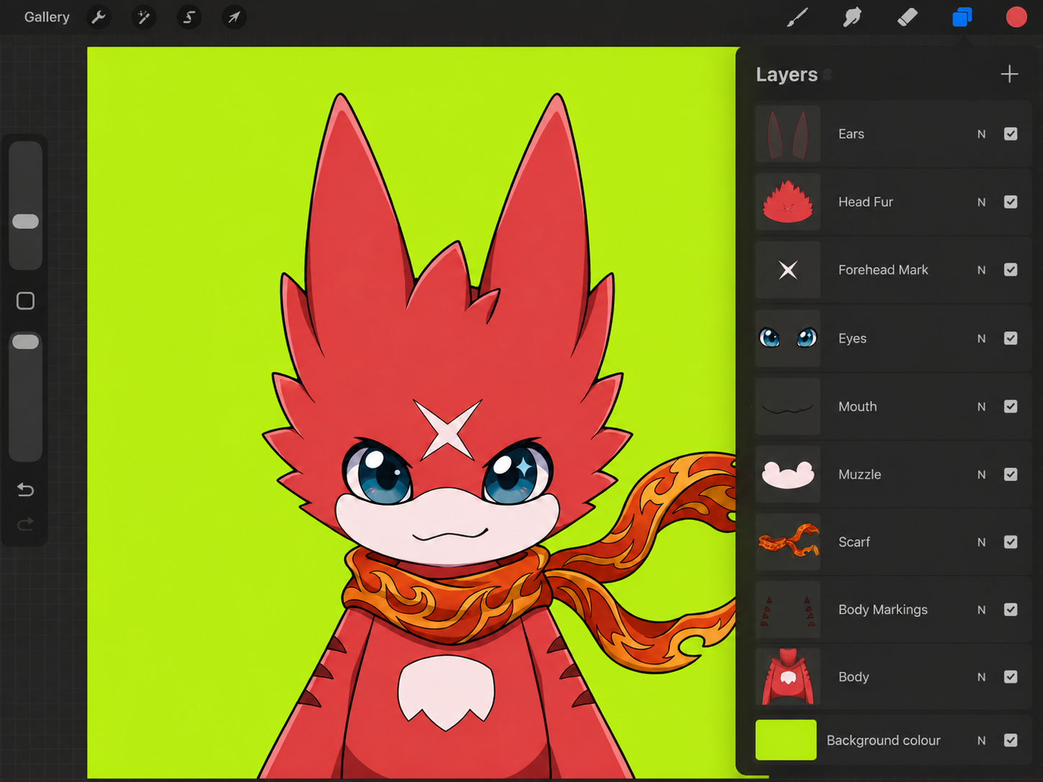Toggle the Layers panel icon
This screenshot has width=1043, height=782.
(962, 17)
